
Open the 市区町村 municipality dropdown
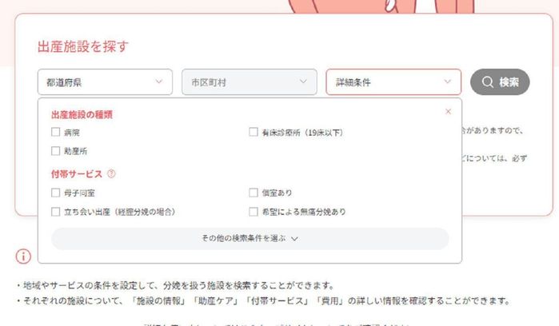pyautogui.click(x=250, y=82)
